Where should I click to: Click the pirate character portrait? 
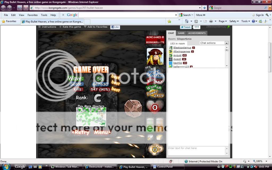[155, 57]
